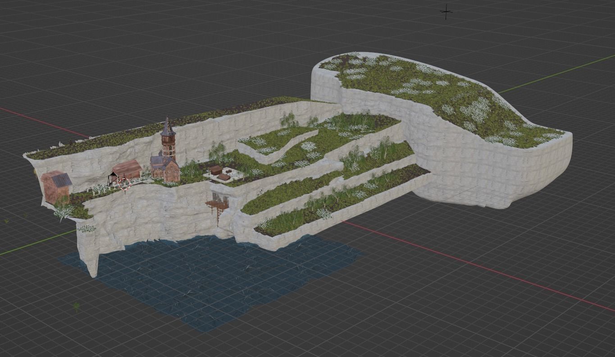
Task: Select the wooden scaffold platform on the cliff face
Action: pyautogui.click(x=217, y=206)
